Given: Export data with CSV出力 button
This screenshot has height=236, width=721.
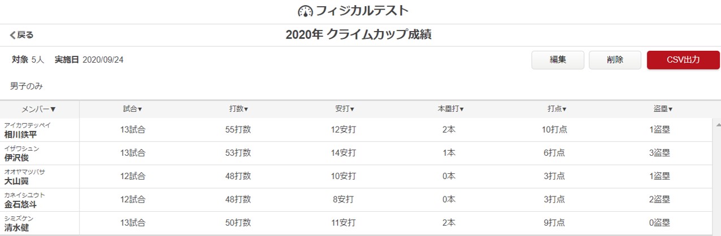Looking at the screenshot, I should point(683,60).
